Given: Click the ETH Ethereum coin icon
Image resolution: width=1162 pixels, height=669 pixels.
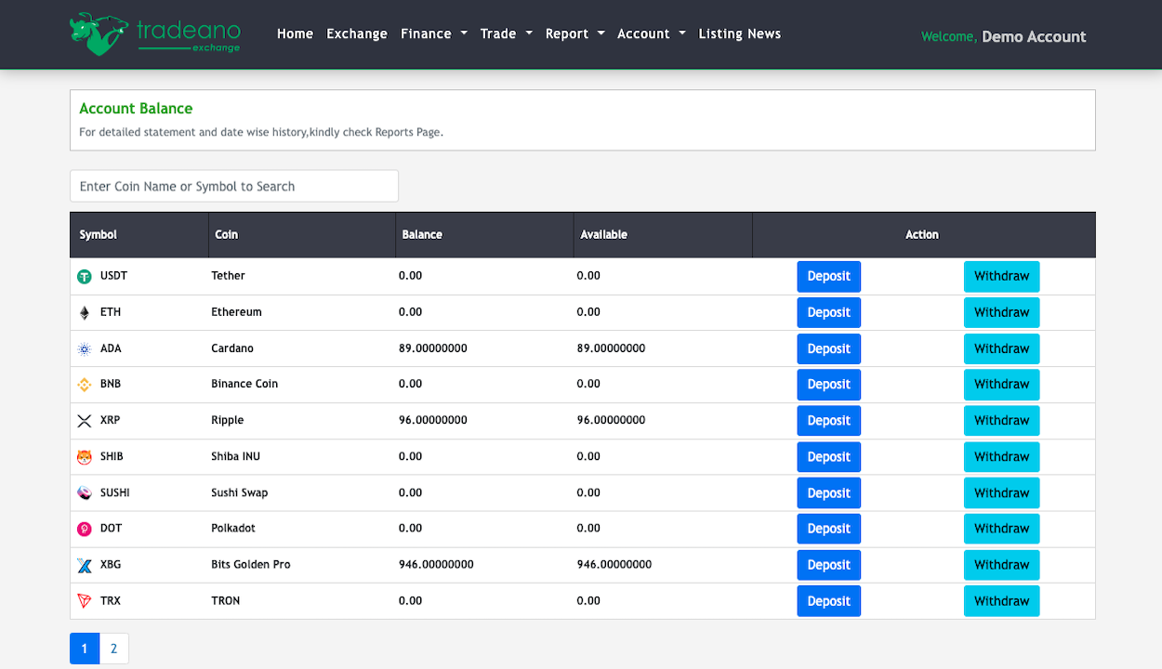Looking at the screenshot, I should (85, 312).
